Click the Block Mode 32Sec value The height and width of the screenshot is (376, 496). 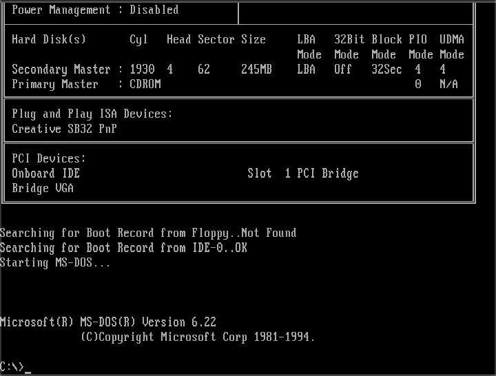[x=386, y=70]
